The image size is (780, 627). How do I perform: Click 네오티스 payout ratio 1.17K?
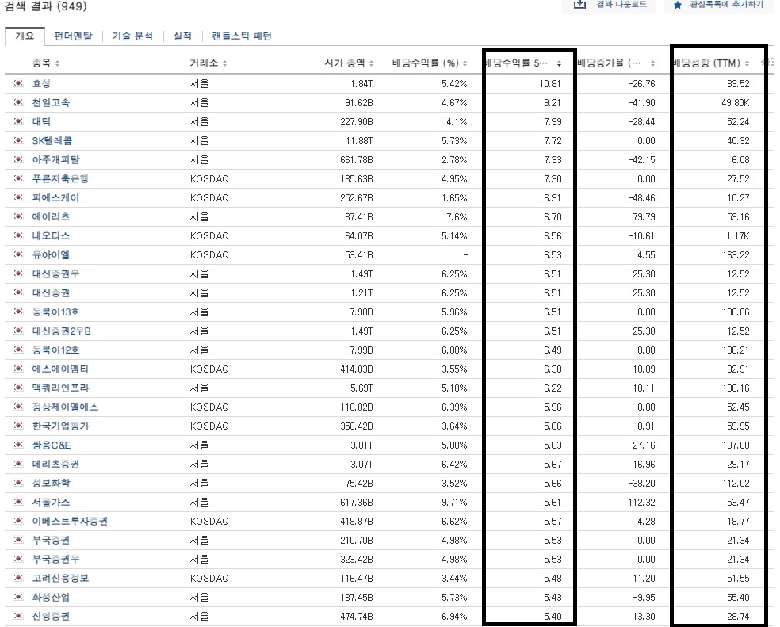(x=738, y=236)
